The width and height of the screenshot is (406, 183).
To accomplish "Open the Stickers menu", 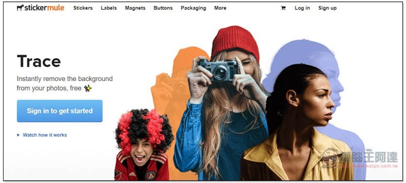I will tap(83, 8).
